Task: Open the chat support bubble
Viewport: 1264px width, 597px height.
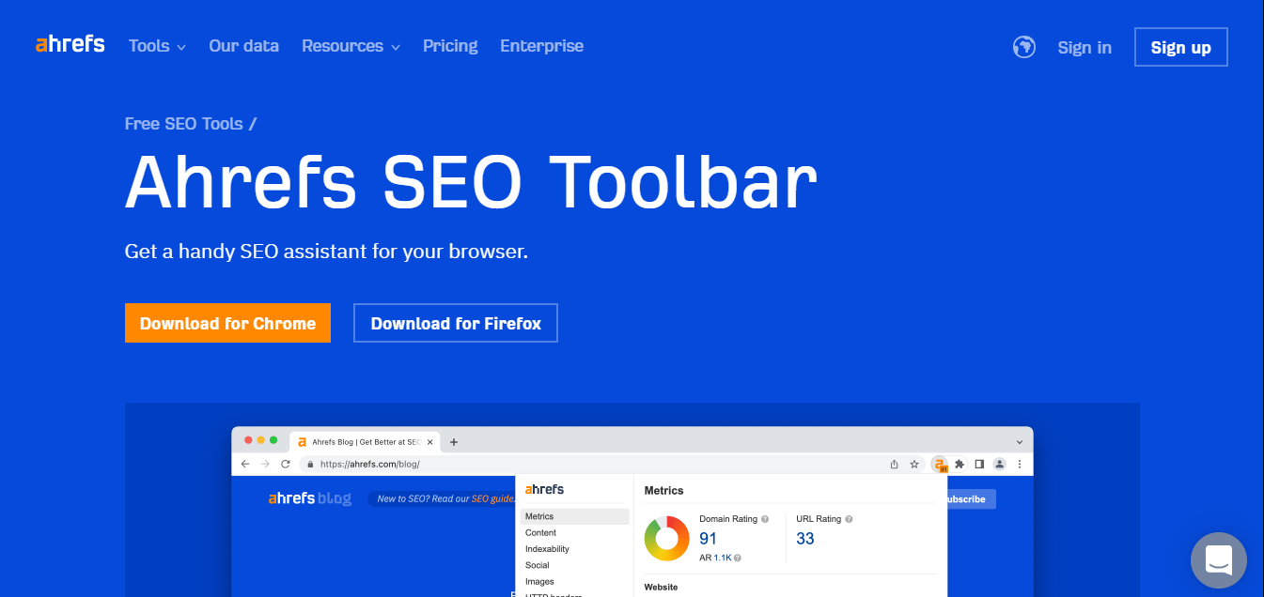Action: (x=1219, y=560)
